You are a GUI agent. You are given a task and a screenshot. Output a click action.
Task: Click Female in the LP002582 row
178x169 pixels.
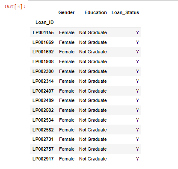[67, 130]
